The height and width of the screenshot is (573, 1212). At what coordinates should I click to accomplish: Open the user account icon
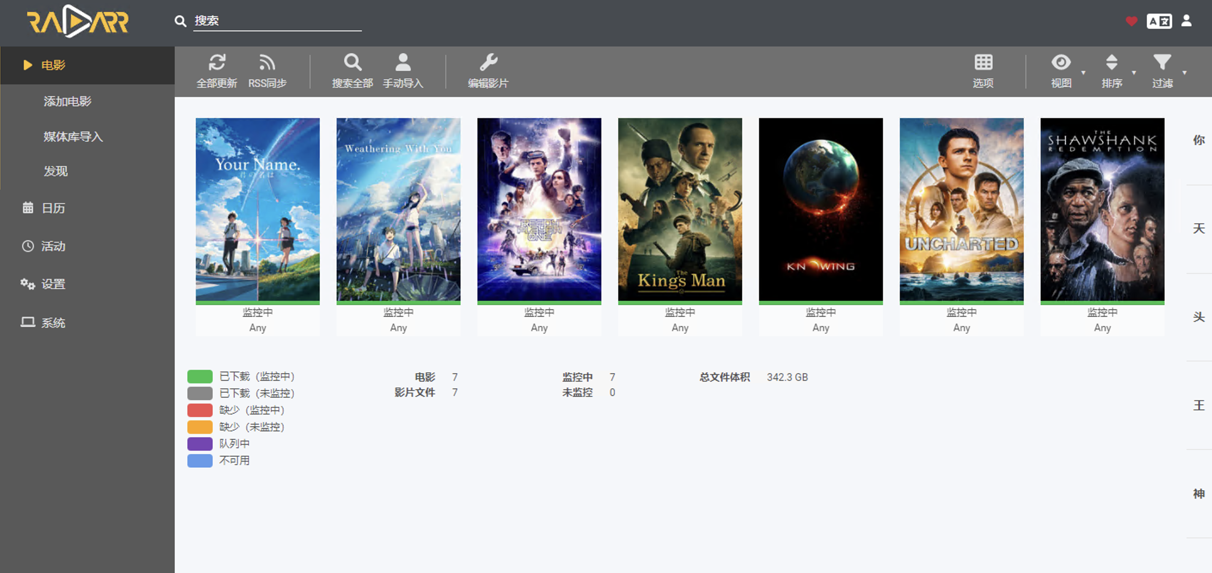pos(1187,21)
